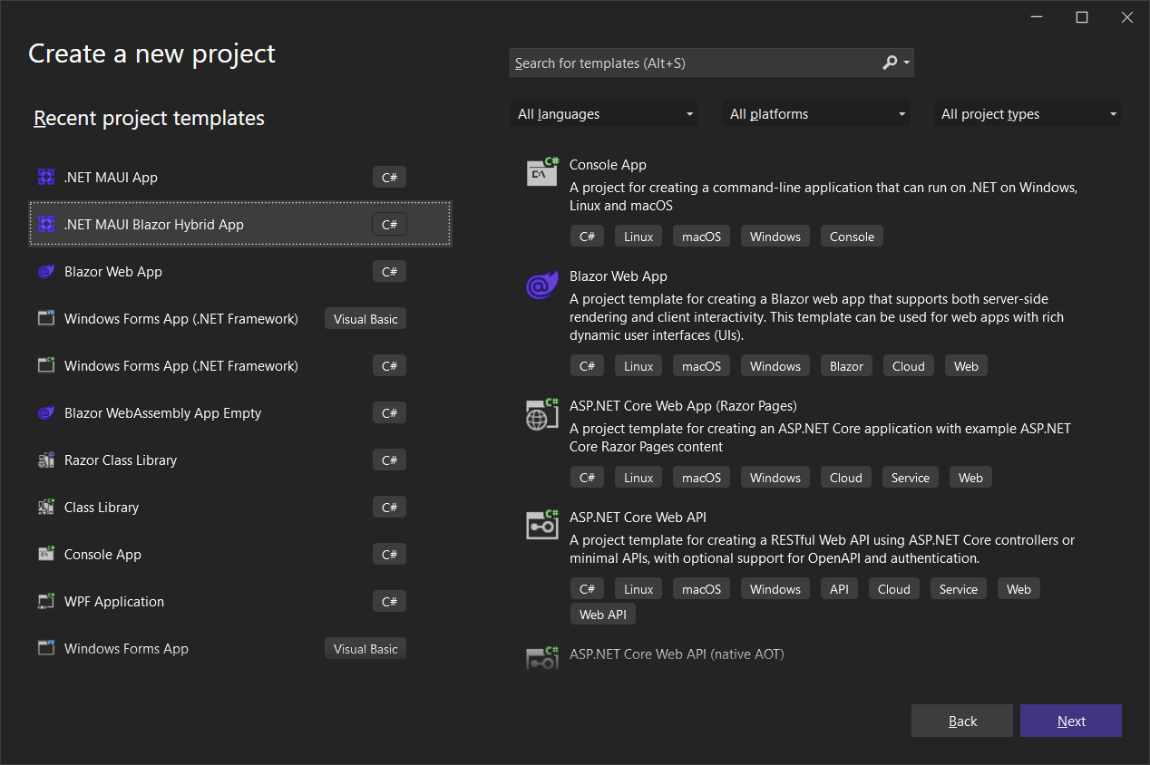Click the Razor Class Library icon
This screenshot has width=1150, height=765.
click(46, 460)
